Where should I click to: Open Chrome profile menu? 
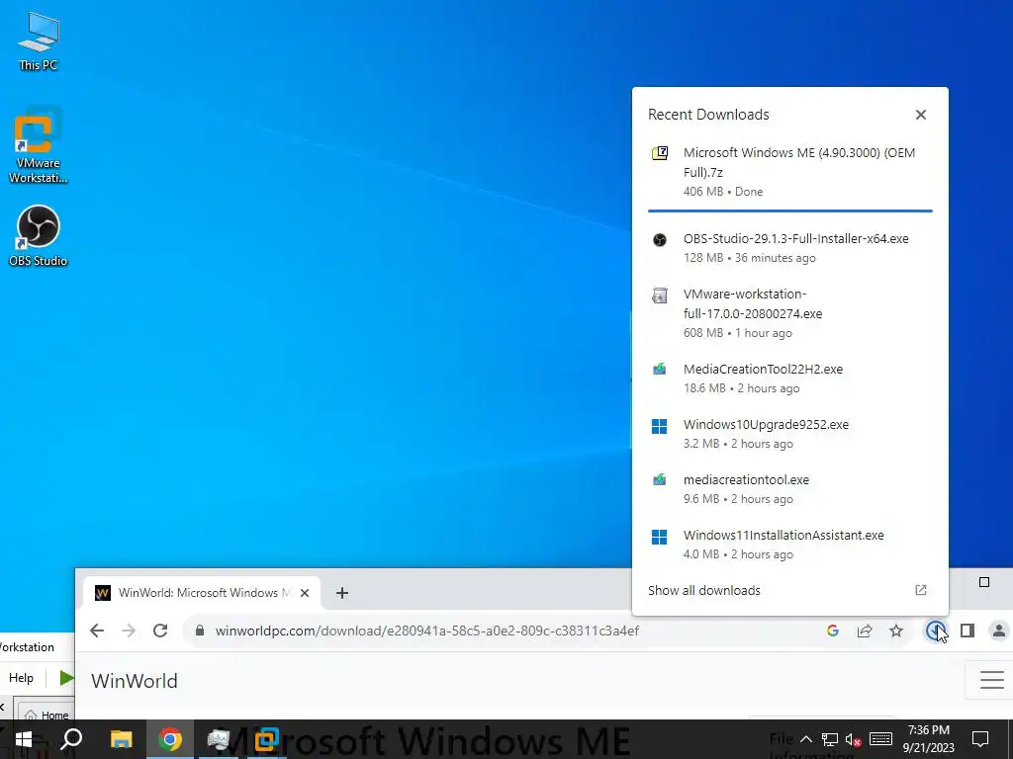click(999, 631)
